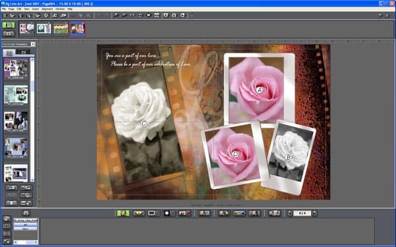This screenshot has height=247, width=396.
Task: Click the template panel vertical scrollbar
Action: coord(32,119)
